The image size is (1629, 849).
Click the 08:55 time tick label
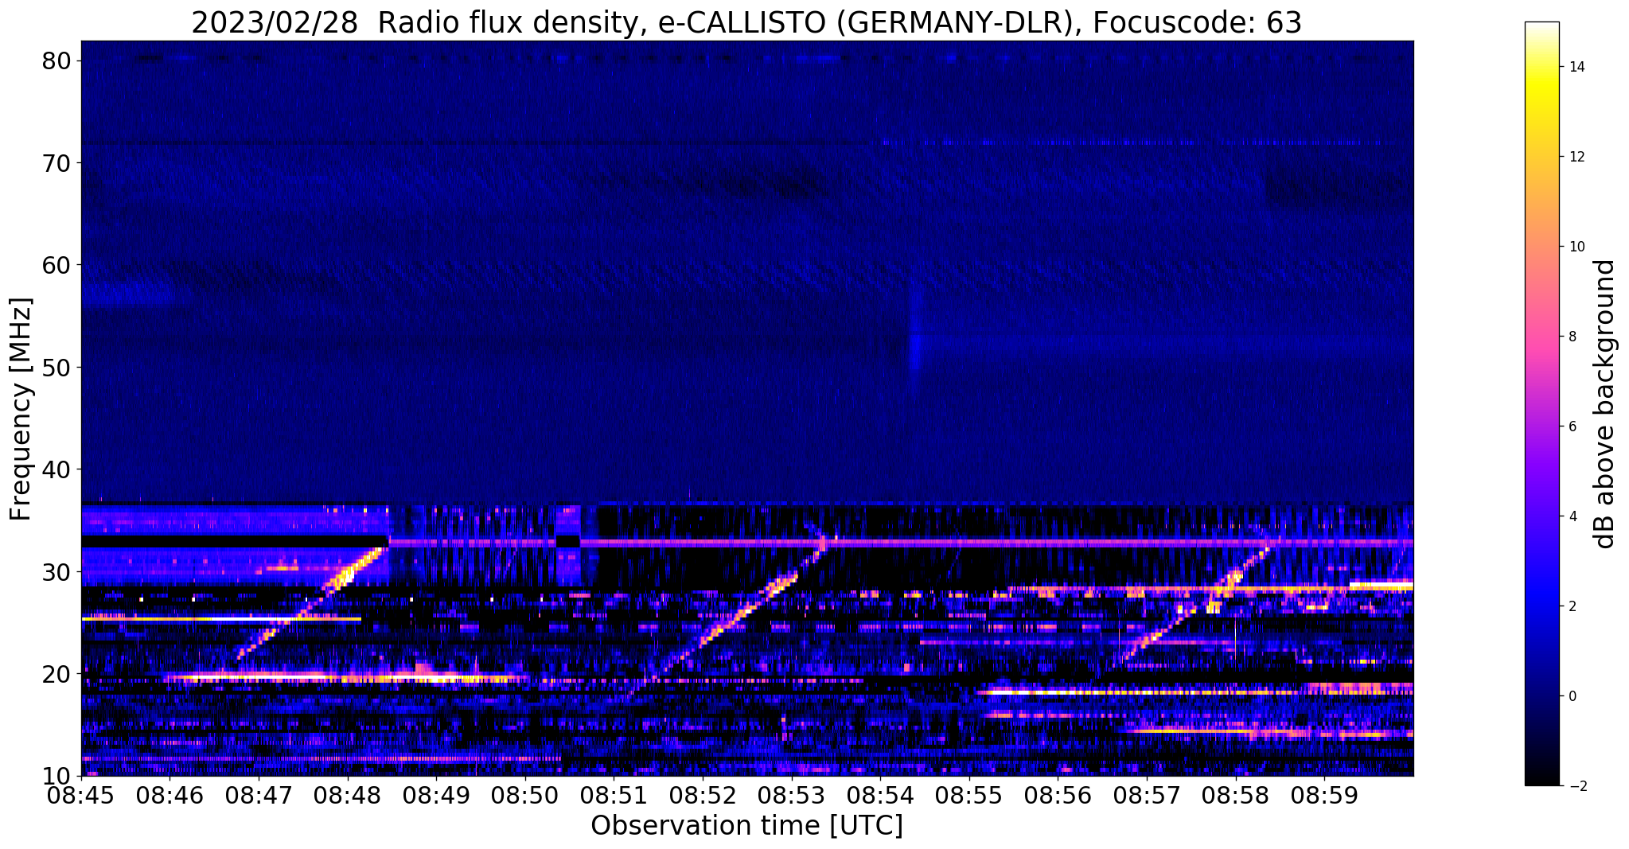coord(968,796)
